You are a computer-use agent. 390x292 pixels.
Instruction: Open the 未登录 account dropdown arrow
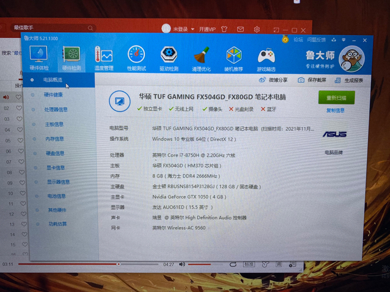tap(192, 29)
